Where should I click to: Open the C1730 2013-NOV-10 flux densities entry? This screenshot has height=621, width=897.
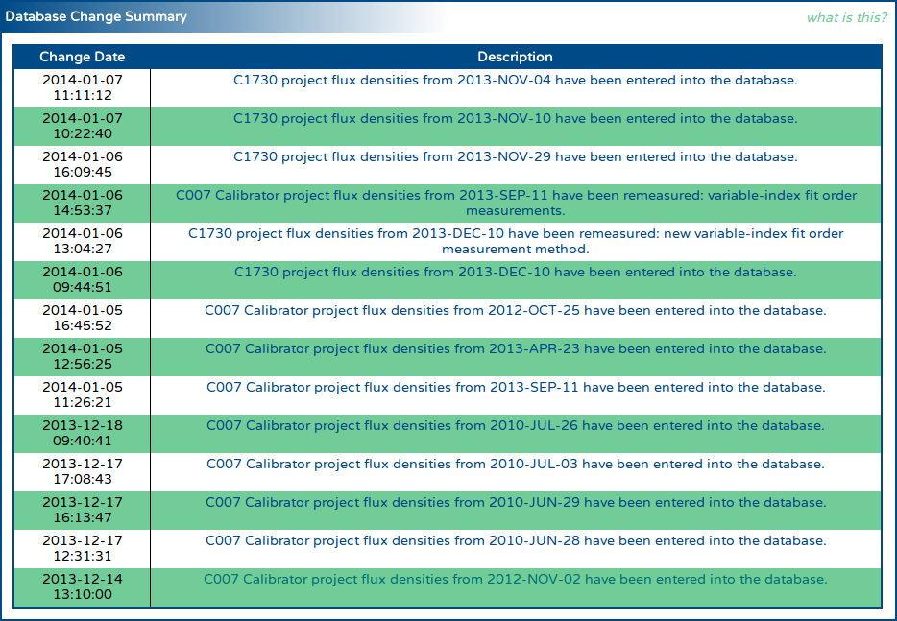coord(515,119)
